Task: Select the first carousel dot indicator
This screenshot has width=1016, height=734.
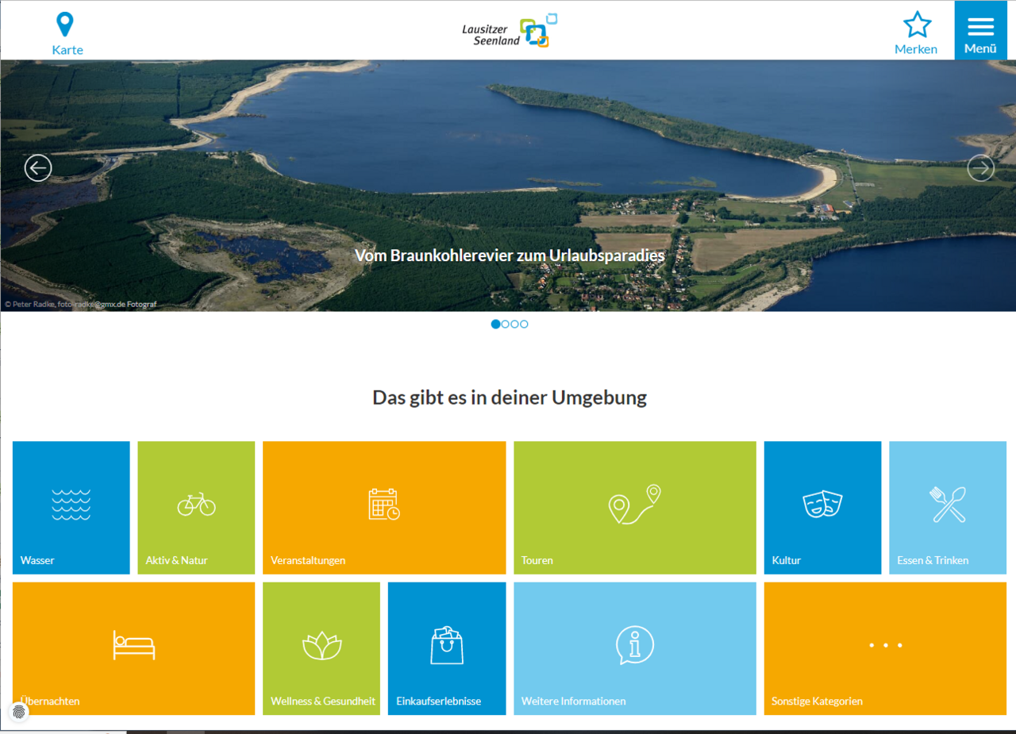Action: click(x=496, y=324)
